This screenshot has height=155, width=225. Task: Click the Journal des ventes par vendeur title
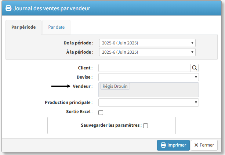coord(52,8)
